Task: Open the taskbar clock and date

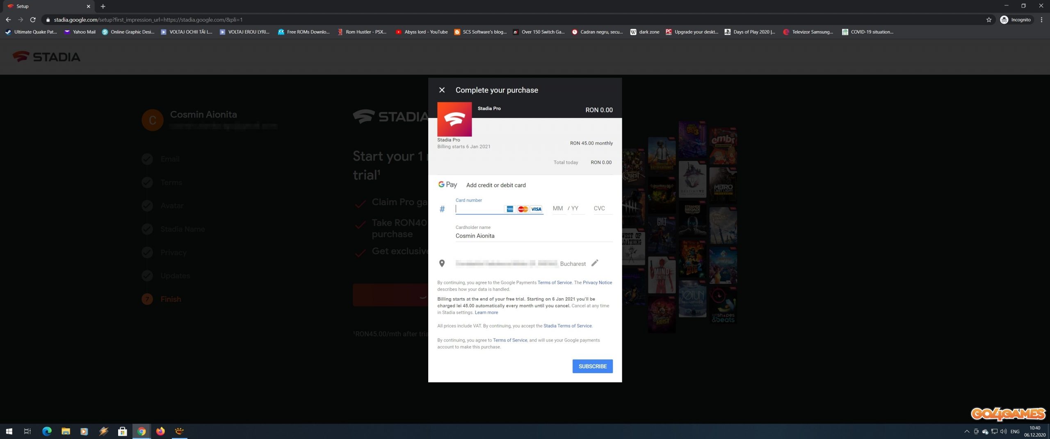Action: click(1034, 431)
